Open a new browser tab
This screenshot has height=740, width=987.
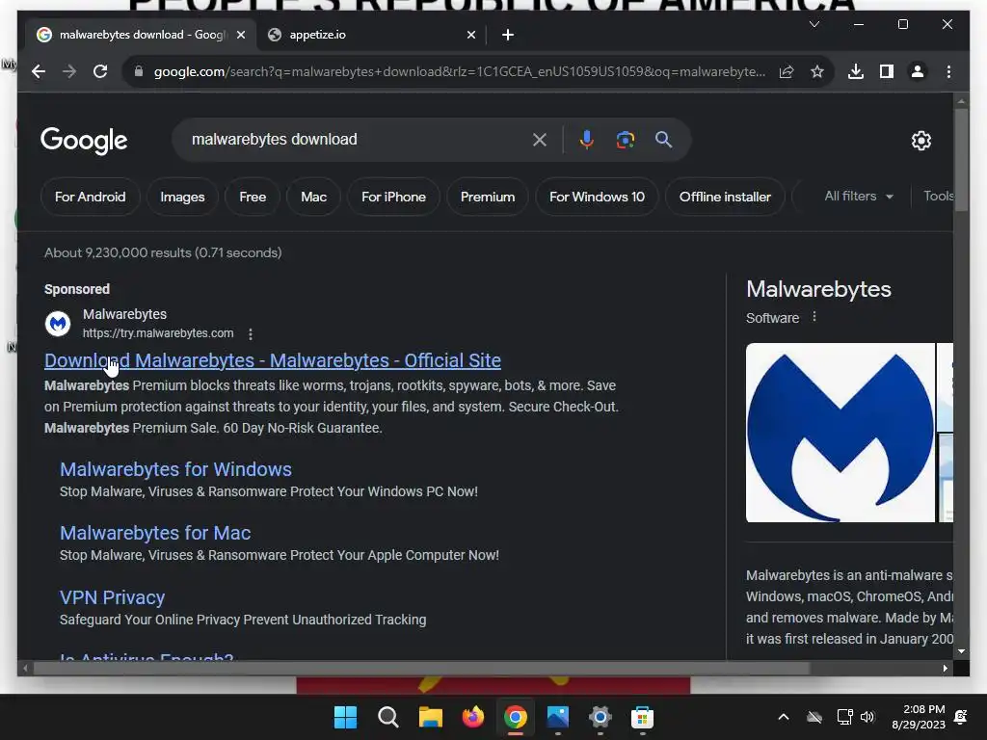click(x=507, y=36)
